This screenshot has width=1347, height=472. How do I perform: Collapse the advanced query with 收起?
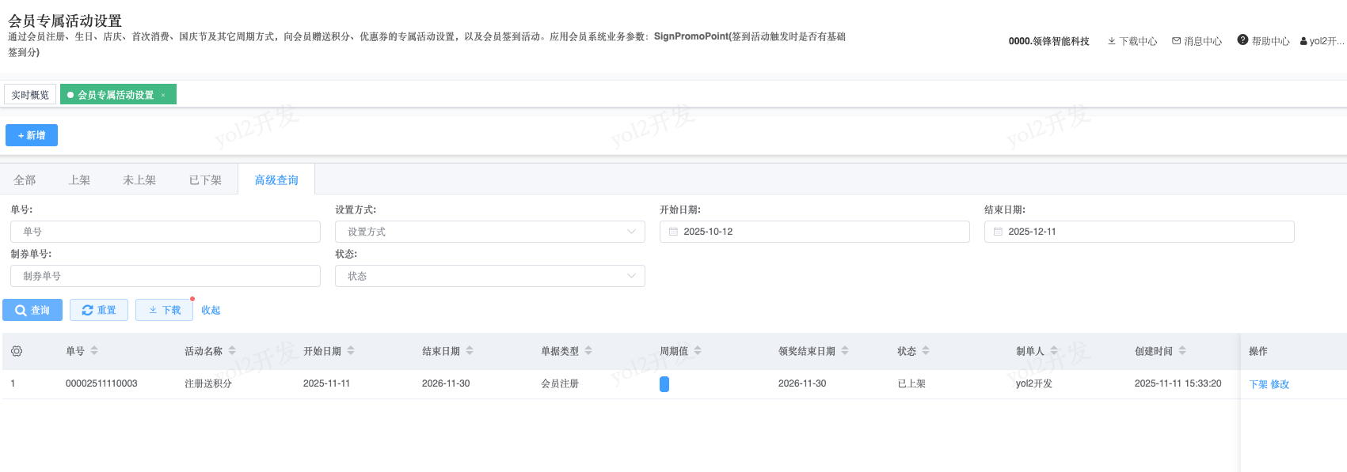(x=211, y=310)
